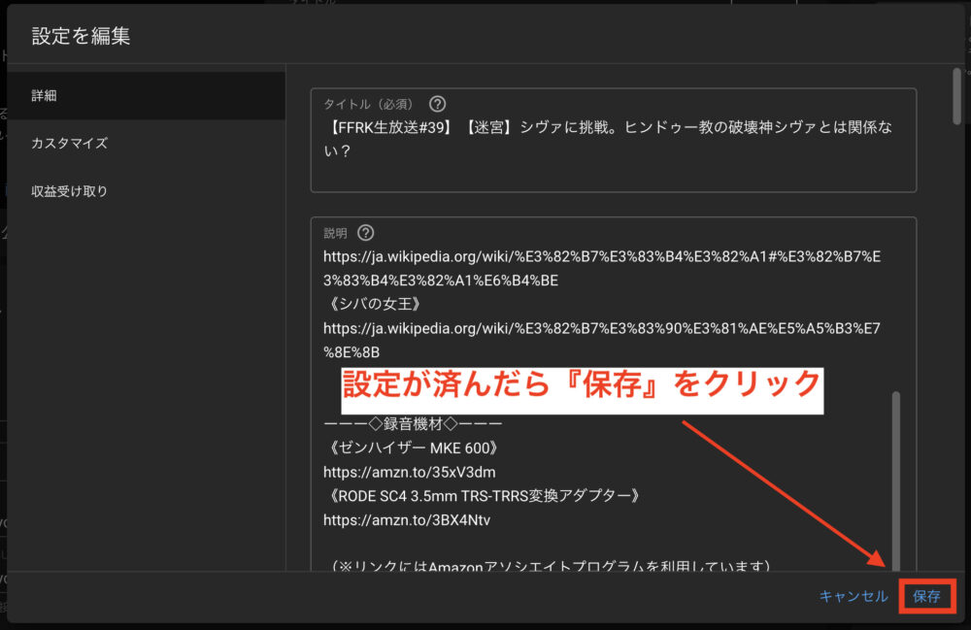The width and height of the screenshot is (971, 630).
Task: Open the 収益受け取り tab
Action: tap(147, 191)
